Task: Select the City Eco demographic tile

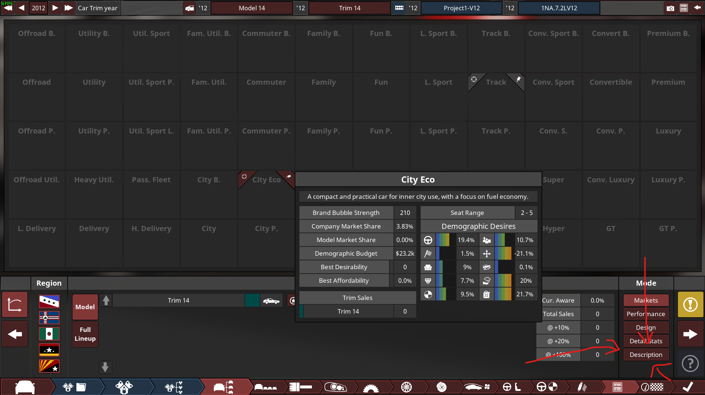Action: tap(266, 194)
